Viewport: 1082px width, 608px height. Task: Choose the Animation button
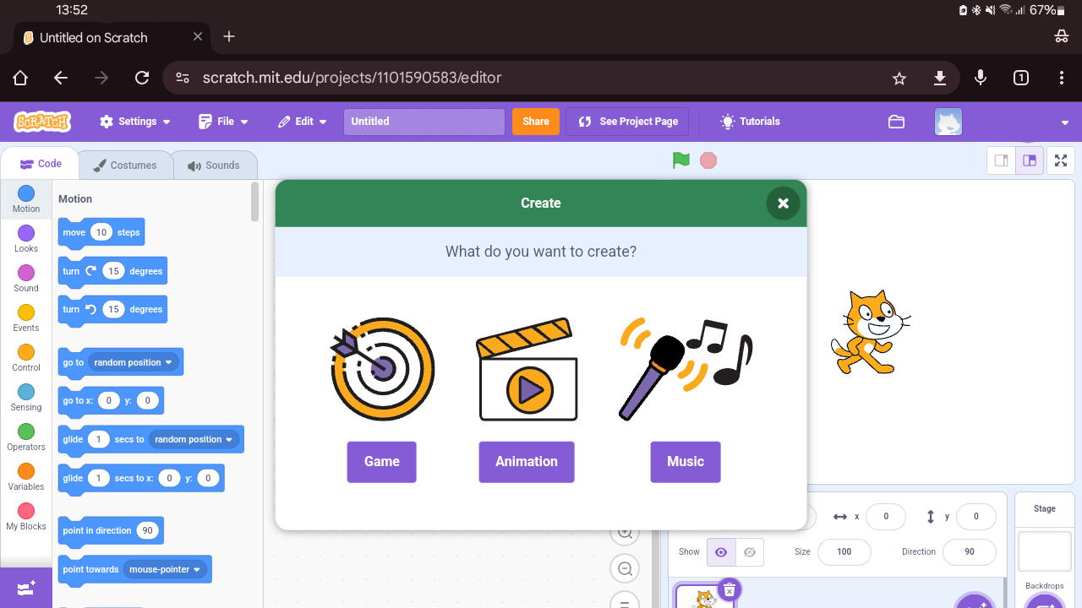click(x=527, y=462)
